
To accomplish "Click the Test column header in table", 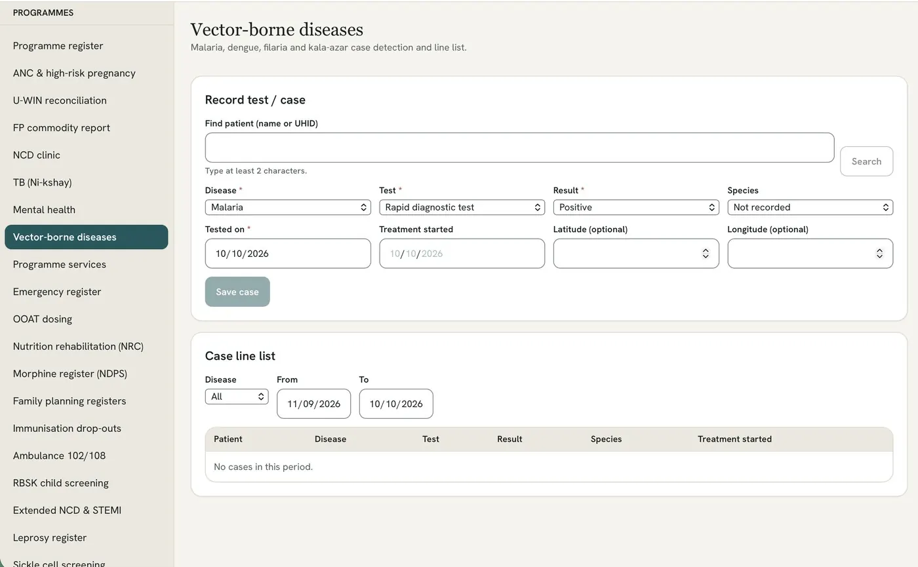I will click(x=431, y=439).
